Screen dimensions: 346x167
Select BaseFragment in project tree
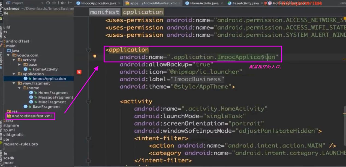(x=46, y=107)
